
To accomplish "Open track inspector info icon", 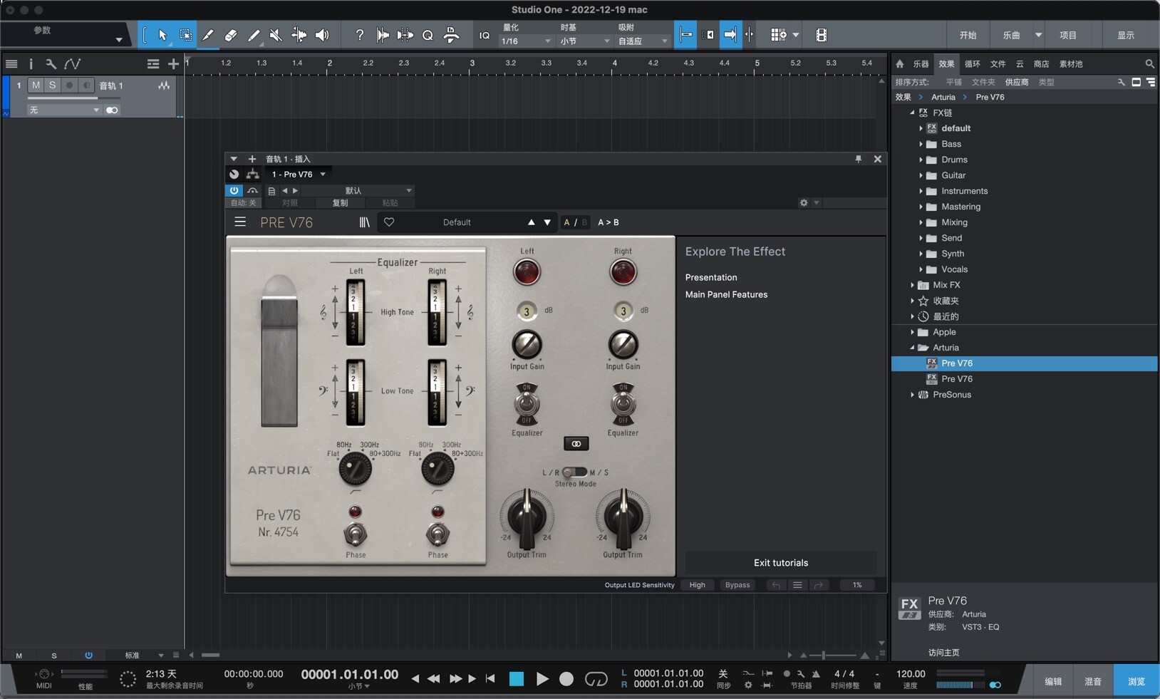I will coord(31,64).
